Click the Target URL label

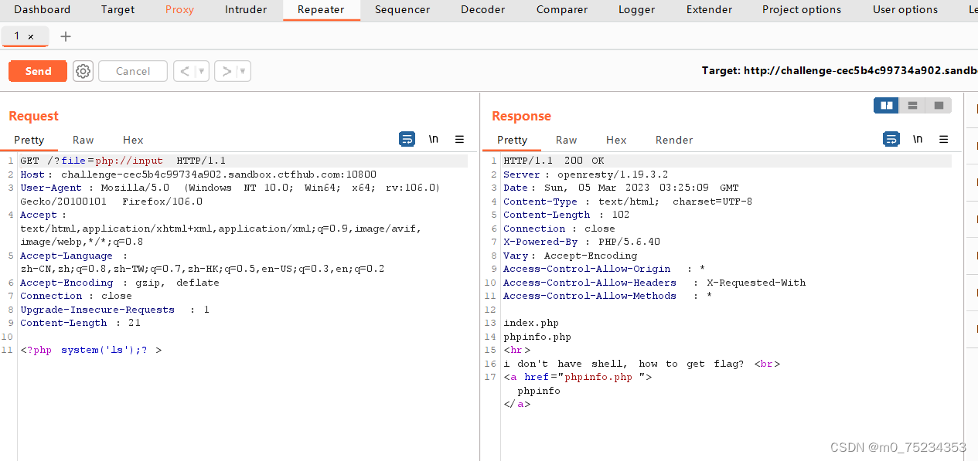coord(839,70)
